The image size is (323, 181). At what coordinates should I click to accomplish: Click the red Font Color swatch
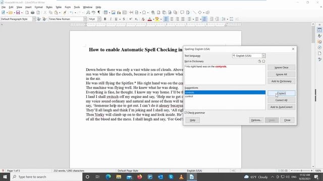(150, 19)
